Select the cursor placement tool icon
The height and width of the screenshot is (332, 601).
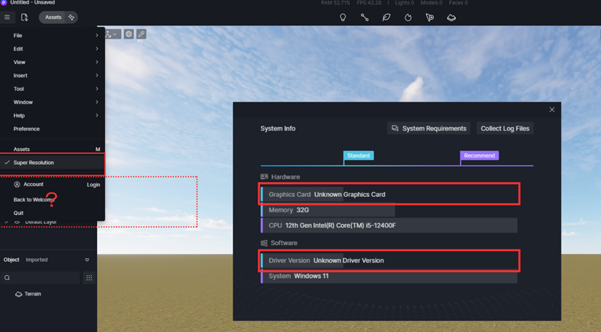pyautogui.click(x=430, y=18)
